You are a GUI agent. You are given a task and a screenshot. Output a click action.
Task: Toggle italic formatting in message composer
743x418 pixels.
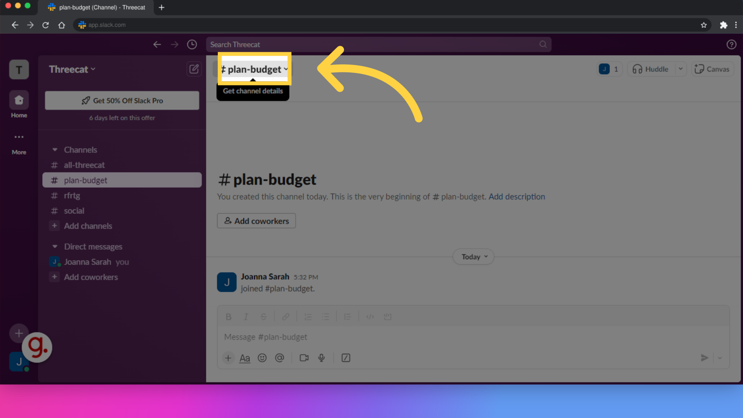246,317
